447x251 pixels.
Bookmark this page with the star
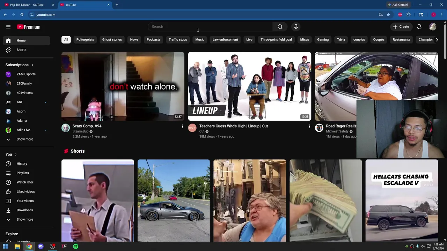click(388, 15)
